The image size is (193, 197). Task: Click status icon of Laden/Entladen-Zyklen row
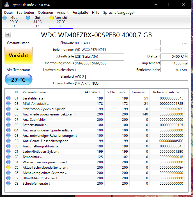pyautogui.click(x=8, y=151)
